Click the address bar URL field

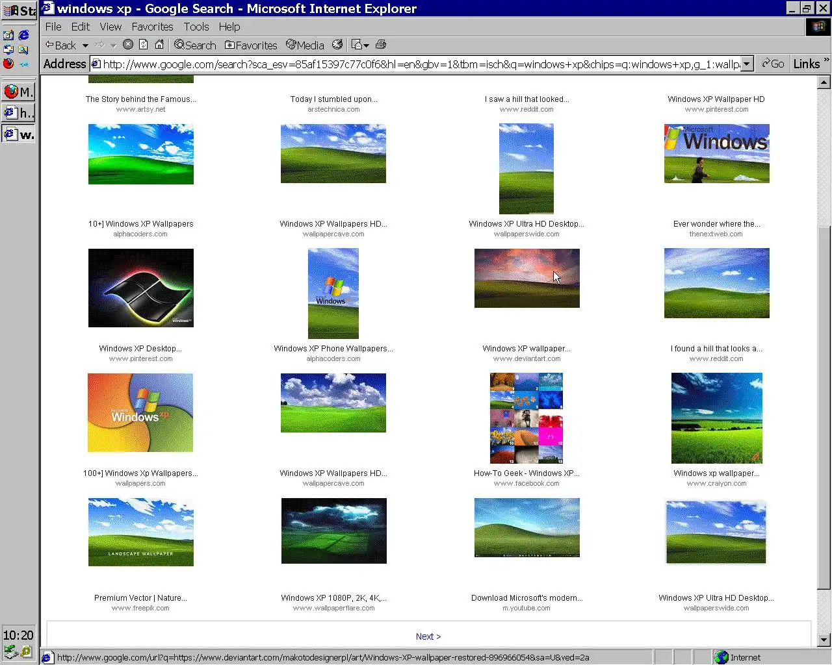point(421,64)
